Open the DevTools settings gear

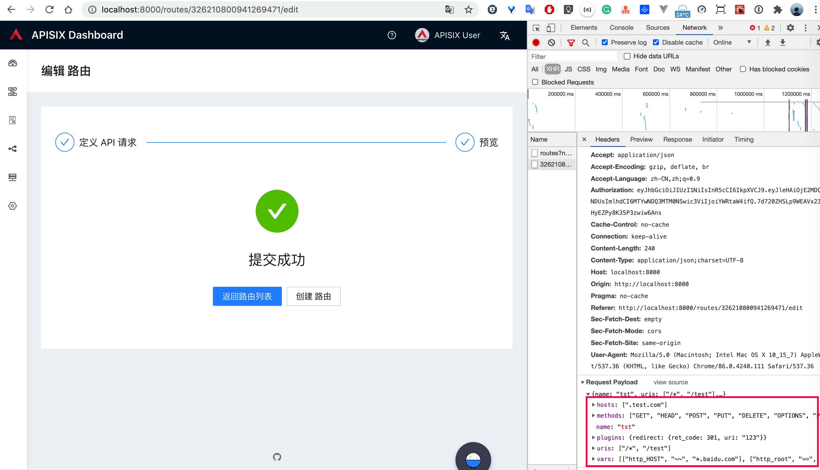(790, 28)
